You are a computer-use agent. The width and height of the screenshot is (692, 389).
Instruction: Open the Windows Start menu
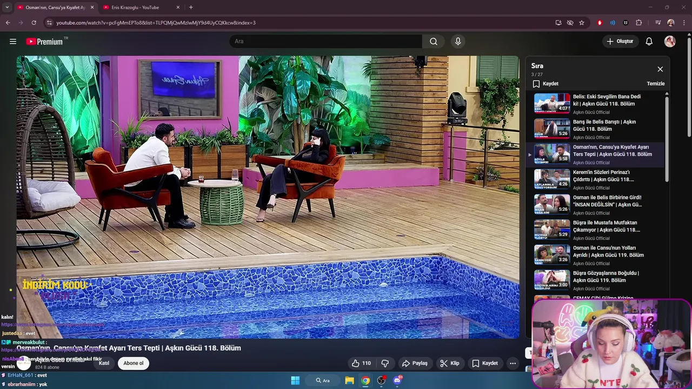[x=295, y=380]
